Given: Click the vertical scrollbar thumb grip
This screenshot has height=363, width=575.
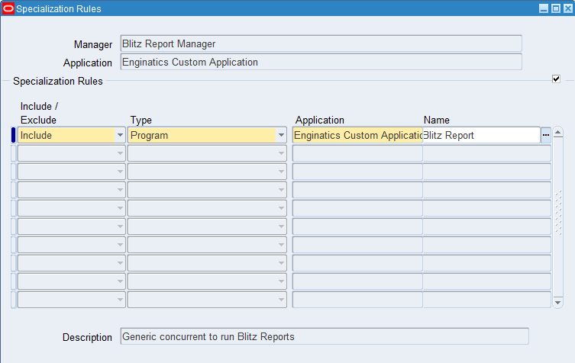Looking at the screenshot, I should tap(558, 213).
